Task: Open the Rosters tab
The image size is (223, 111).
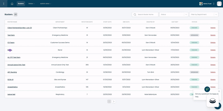Action: coord(21,4)
